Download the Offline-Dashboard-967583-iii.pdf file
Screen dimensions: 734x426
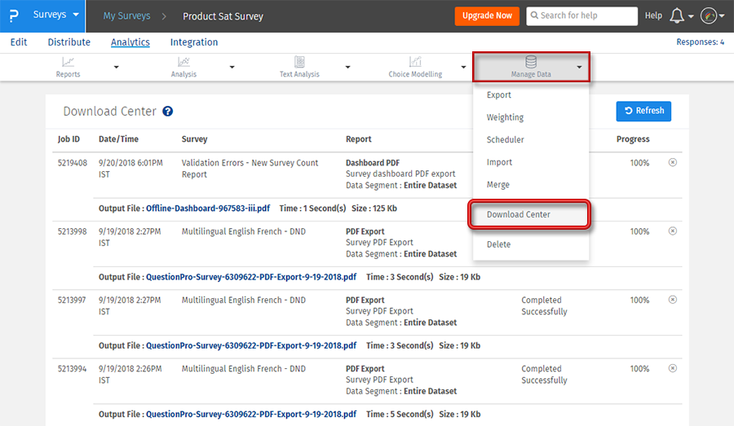coord(208,209)
